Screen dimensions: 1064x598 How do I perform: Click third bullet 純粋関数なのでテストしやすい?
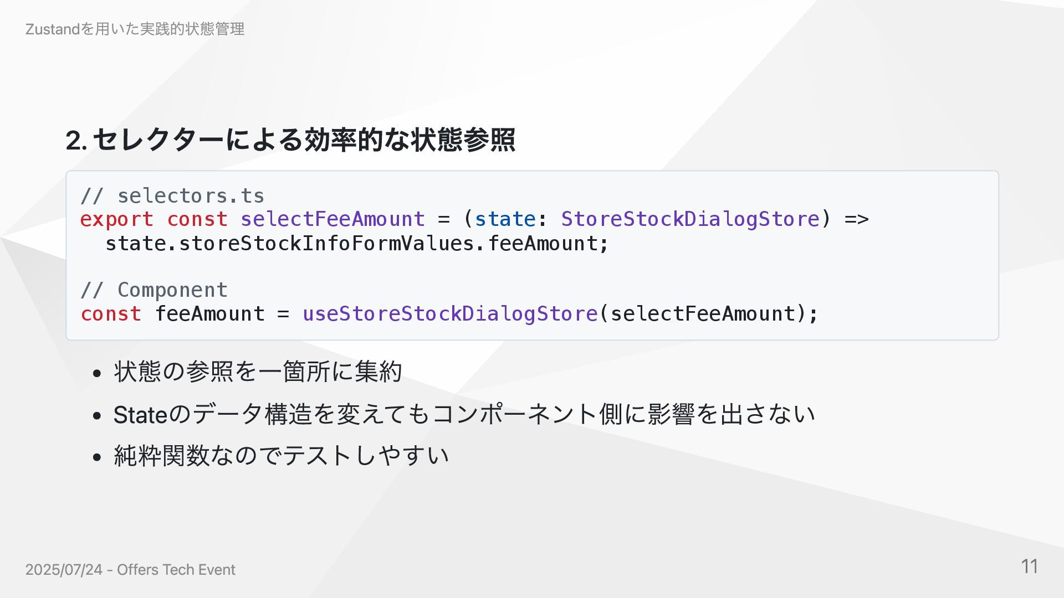point(281,456)
